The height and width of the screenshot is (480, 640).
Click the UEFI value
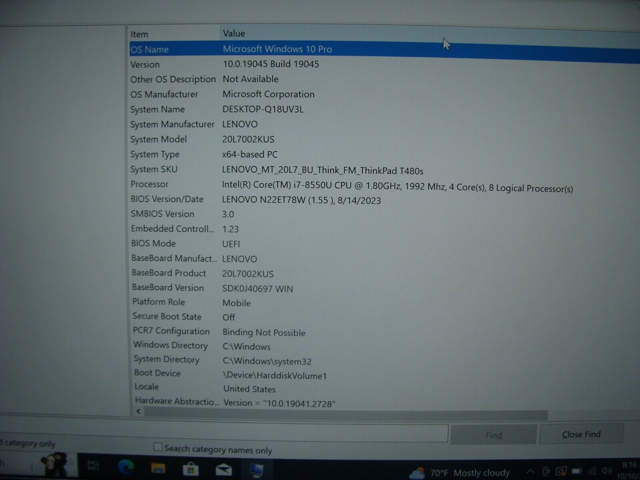[231, 244]
